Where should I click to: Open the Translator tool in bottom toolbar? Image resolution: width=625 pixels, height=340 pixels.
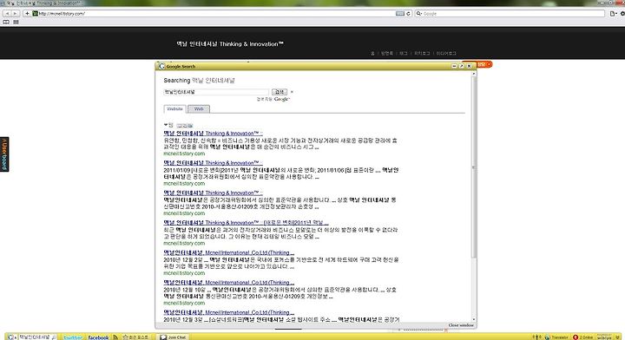tap(556, 337)
